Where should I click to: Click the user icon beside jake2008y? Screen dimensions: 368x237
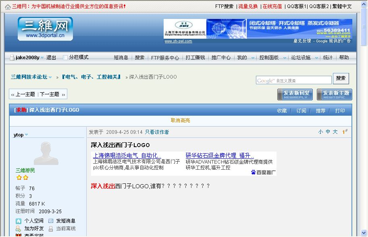coord(12,57)
